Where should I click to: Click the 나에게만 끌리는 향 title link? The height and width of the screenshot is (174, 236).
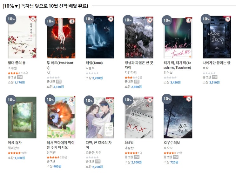[x=216, y=63]
